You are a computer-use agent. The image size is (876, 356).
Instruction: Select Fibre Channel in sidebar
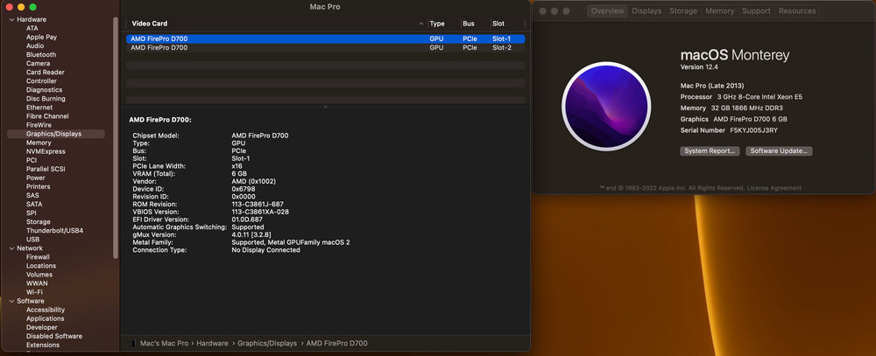[47, 116]
